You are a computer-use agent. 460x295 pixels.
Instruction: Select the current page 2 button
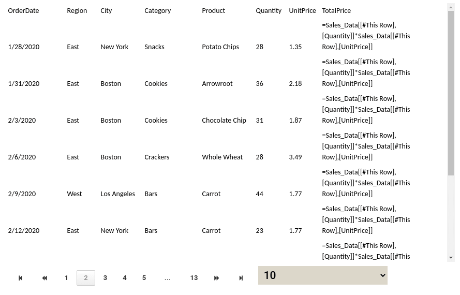pos(86,278)
